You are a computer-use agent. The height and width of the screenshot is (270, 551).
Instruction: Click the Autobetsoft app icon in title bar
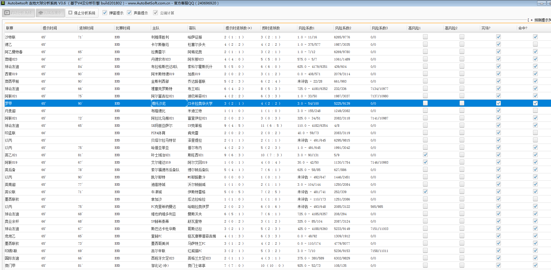pyautogui.click(x=3, y=3)
